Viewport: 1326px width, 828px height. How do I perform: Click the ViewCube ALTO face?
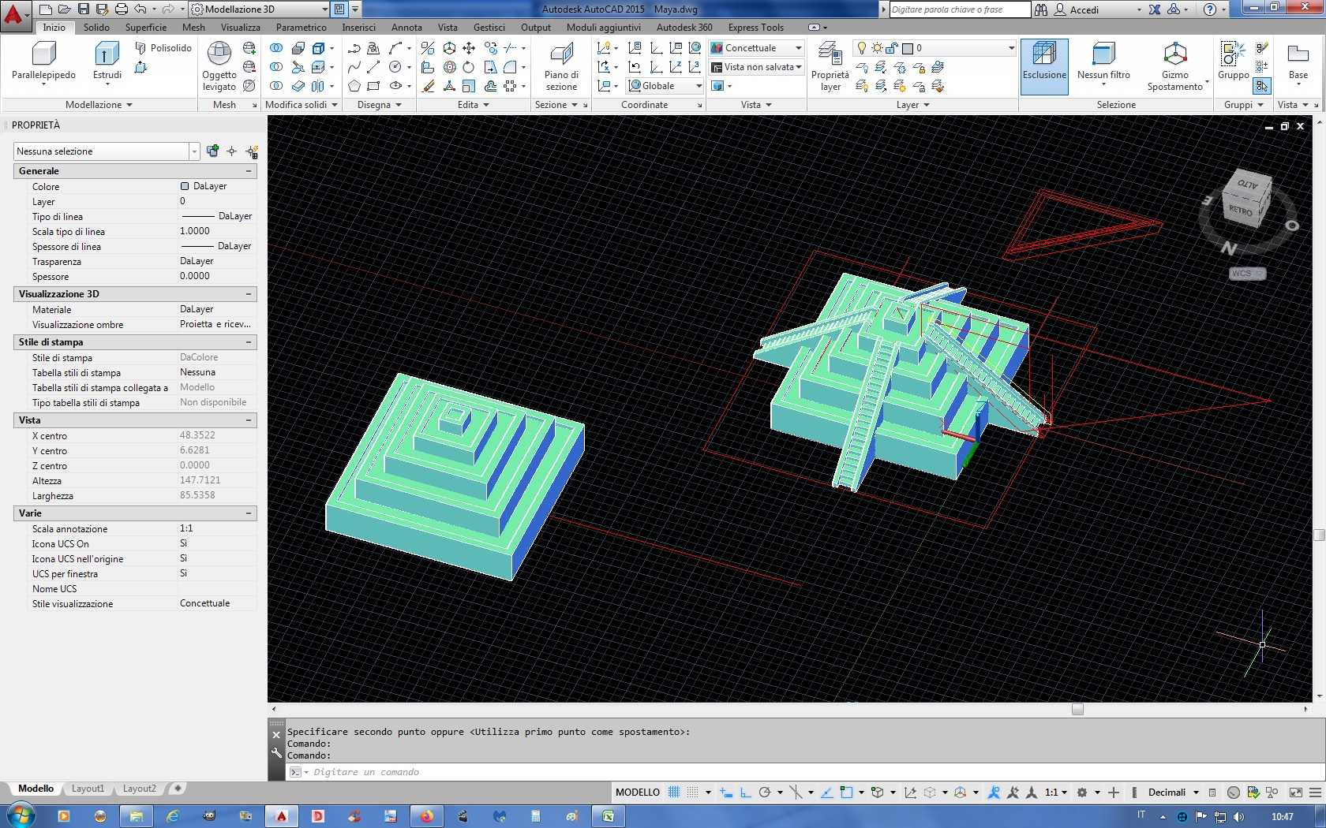click(1248, 185)
